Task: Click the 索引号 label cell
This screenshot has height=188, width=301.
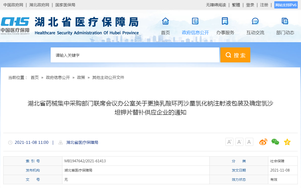Action: [33, 161]
